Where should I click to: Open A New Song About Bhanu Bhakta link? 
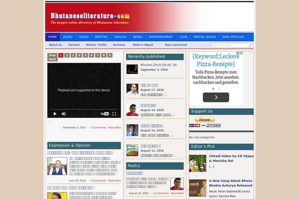click(x=231, y=183)
